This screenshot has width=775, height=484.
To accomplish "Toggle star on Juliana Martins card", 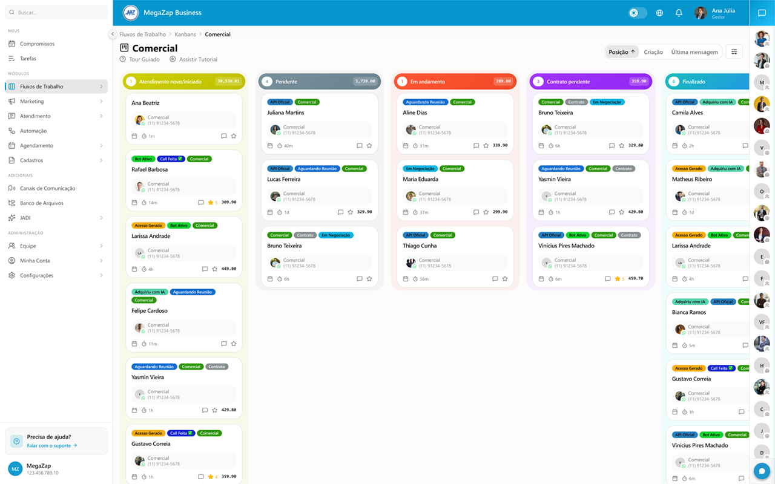I will tap(369, 146).
